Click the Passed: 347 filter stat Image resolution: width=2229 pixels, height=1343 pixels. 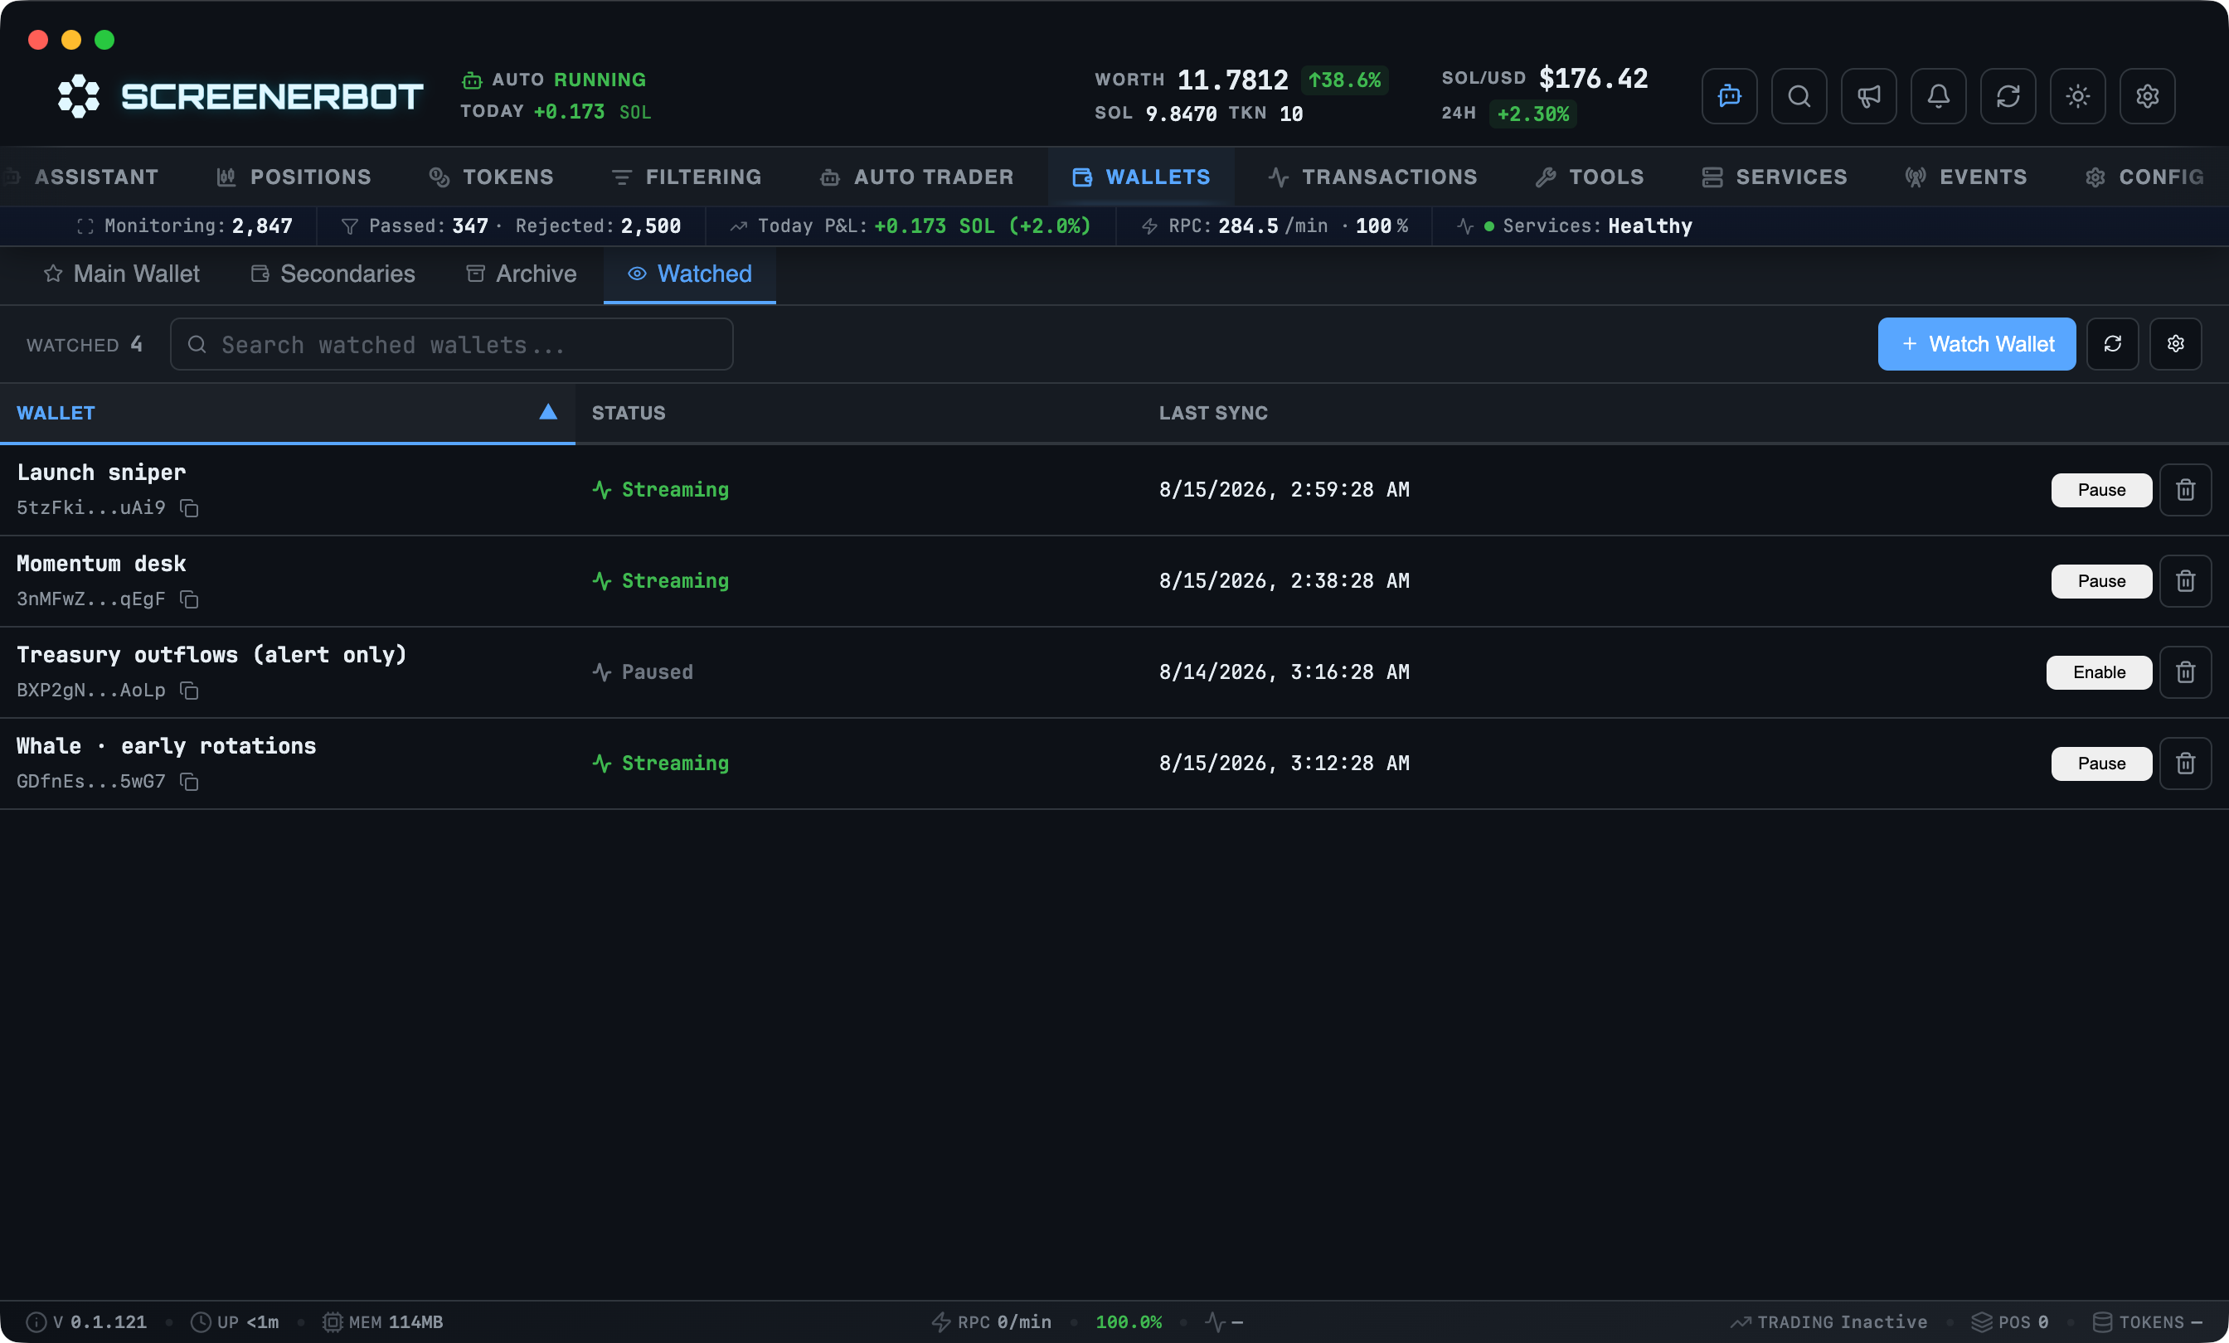415,226
